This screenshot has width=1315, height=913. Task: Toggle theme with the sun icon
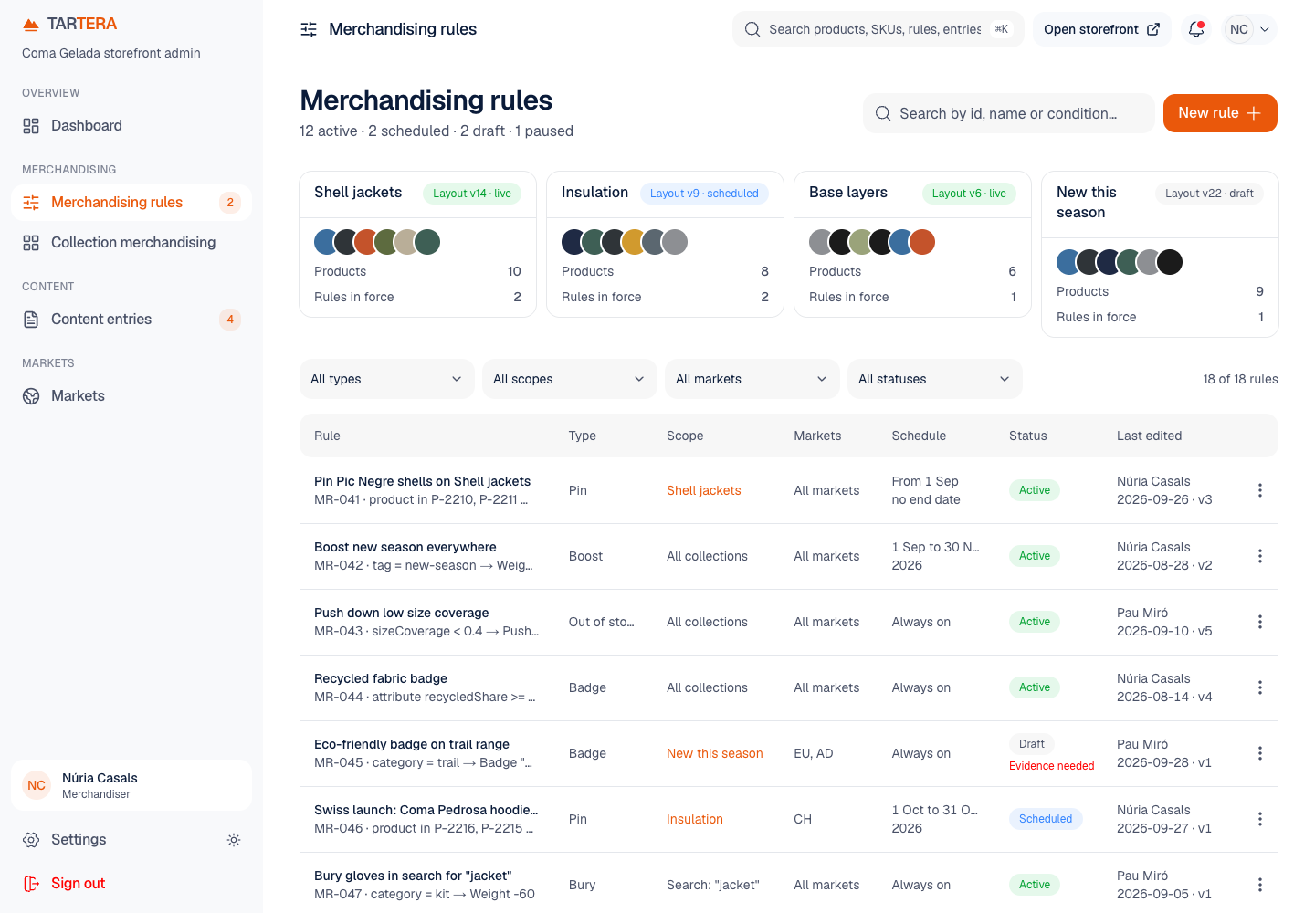[234, 840]
